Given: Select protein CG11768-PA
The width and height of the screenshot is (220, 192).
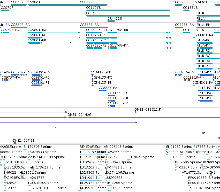Looking at the screenshot, I should (111, 106).
